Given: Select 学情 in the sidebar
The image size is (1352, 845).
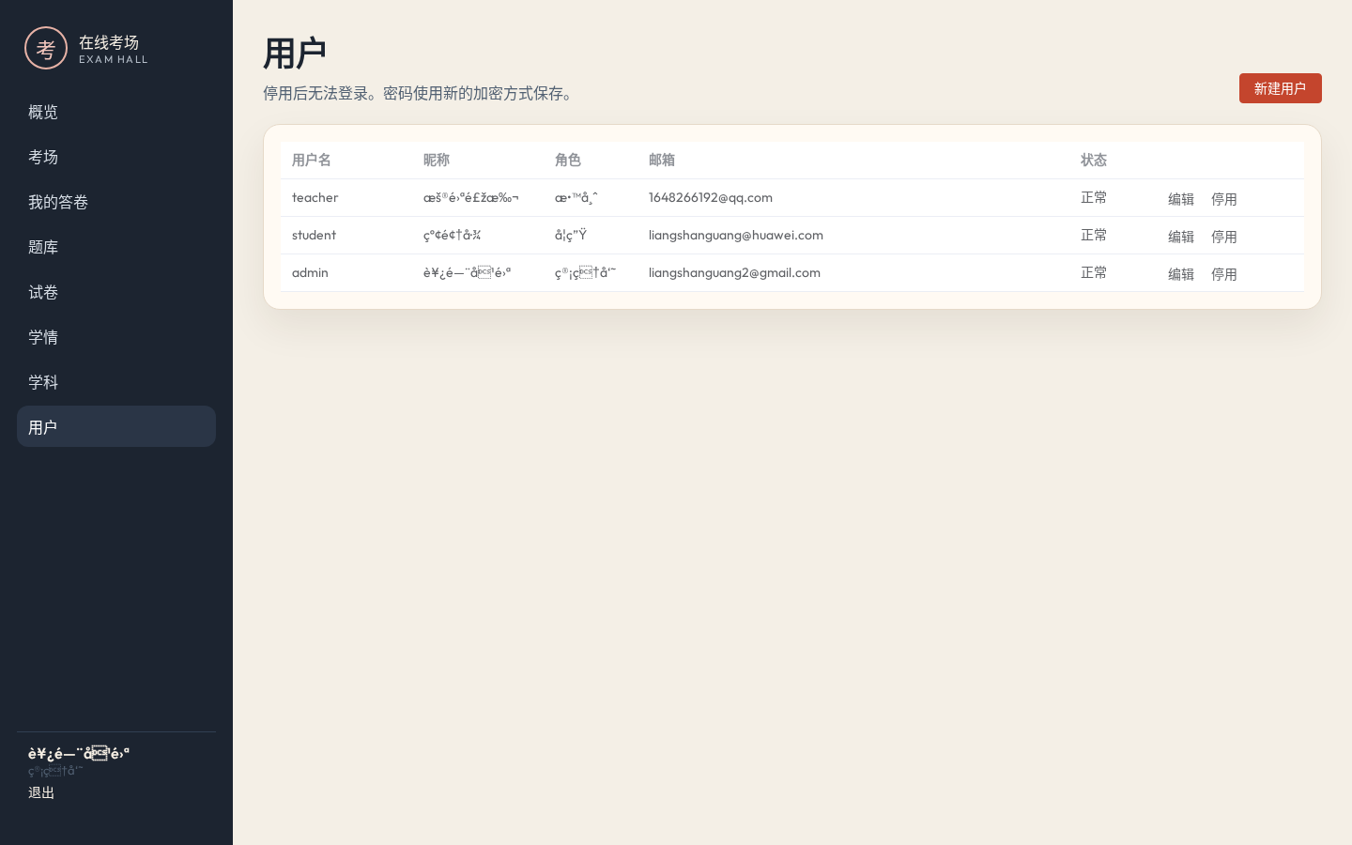Looking at the screenshot, I should coord(116,337).
